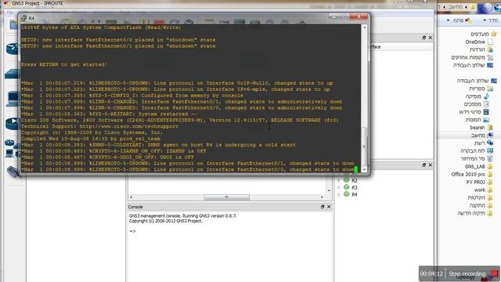Click the R4 terminal scroll down arrow
The height and width of the screenshot is (282, 501).
pyautogui.click(x=364, y=169)
